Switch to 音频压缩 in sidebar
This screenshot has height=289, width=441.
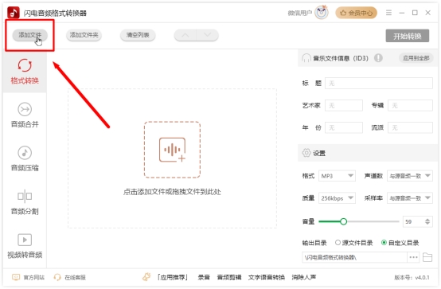tap(25, 158)
